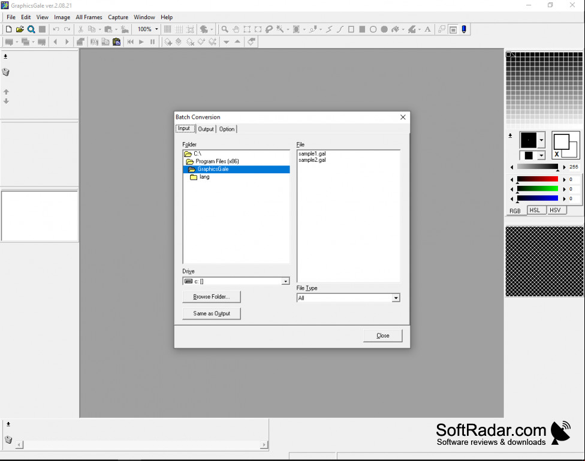Select the Curve tool
This screenshot has height=461, width=585.
tap(340, 29)
